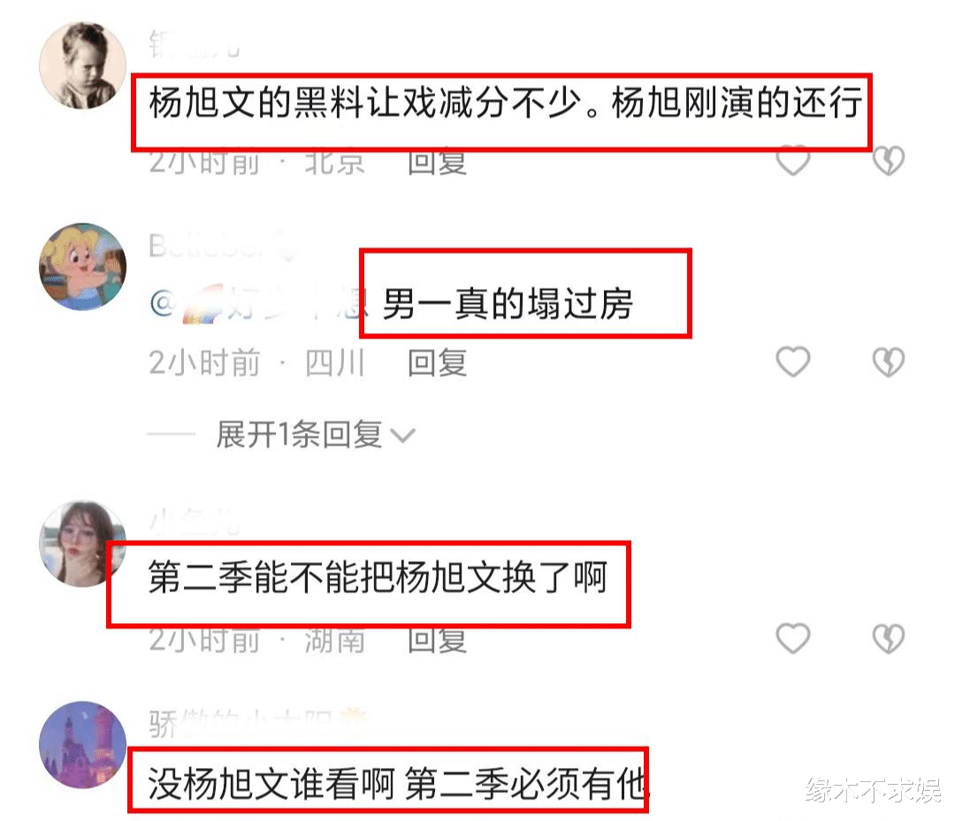
Task: Reply to the Beijing comment via 回复
Action: pyautogui.click(x=438, y=162)
